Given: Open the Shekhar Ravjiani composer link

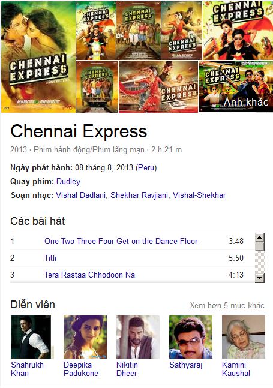Looking at the screenshot, I should coord(139,195).
